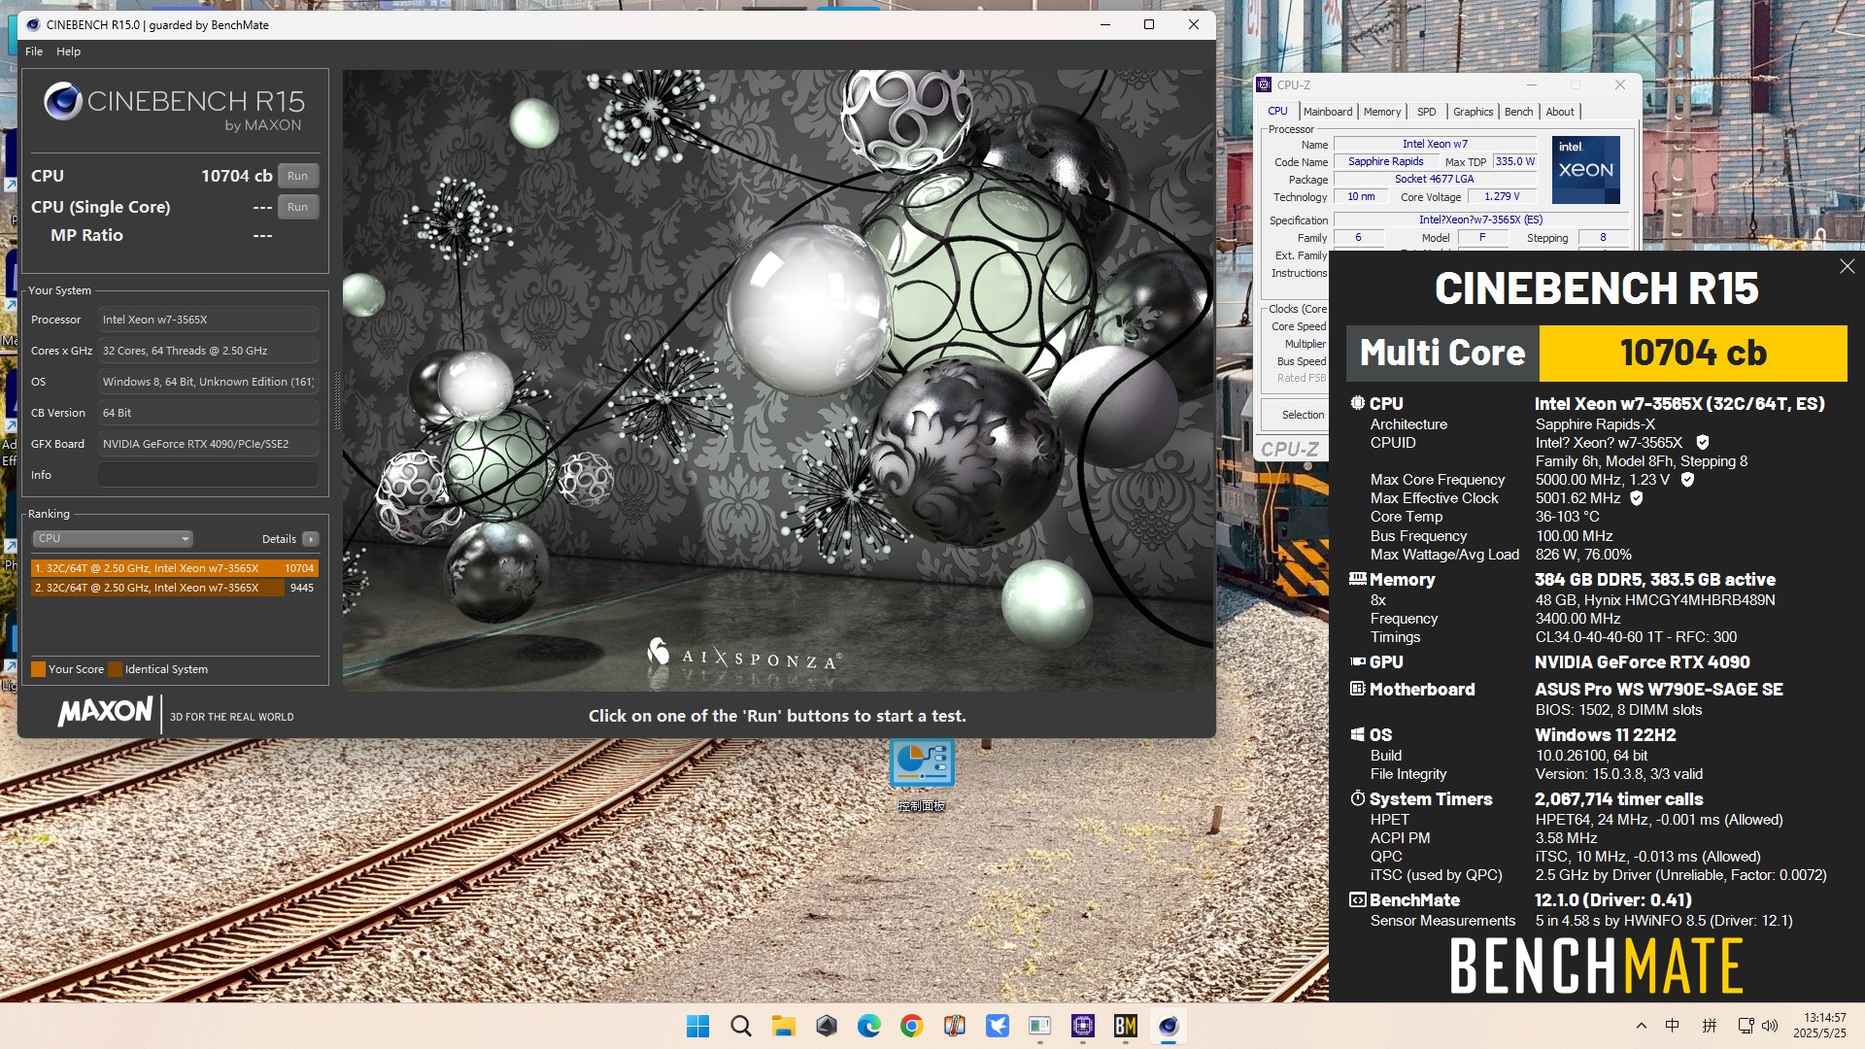Viewport: 1865px width, 1049px height.
Task: Open the Windows Start menu
Action: tap(697, 1026)
